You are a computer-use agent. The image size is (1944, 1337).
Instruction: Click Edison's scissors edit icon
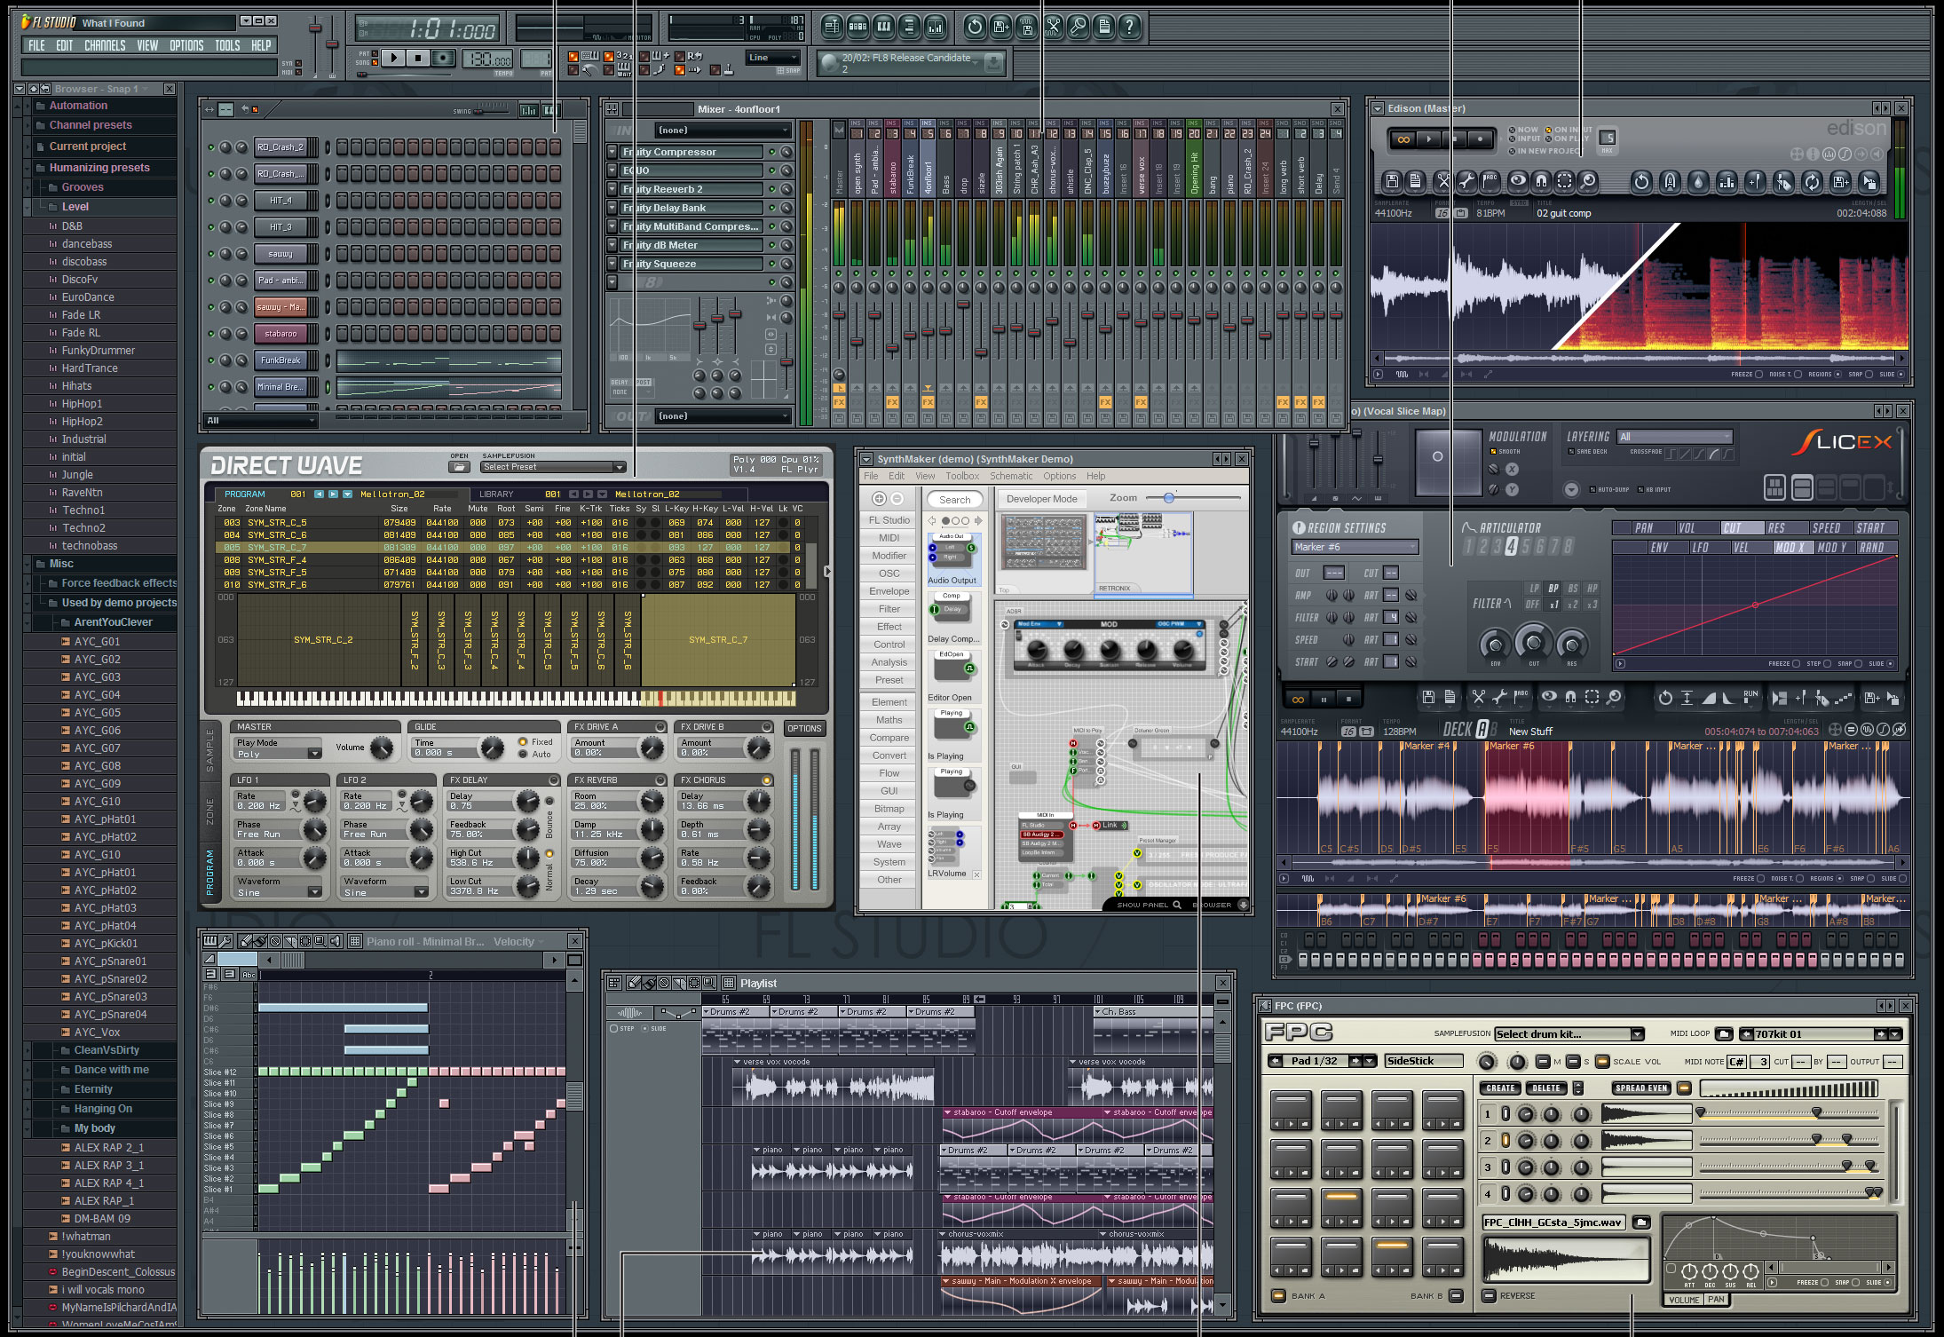pos(1443,182)
